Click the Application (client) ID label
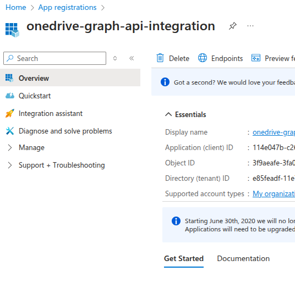Image resolution: width=295 pixels, height=299 pixels. coord(199,148)
